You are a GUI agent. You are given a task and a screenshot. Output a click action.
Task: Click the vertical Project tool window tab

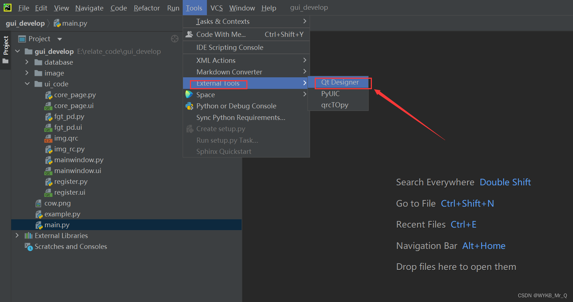tap(5, 45)
